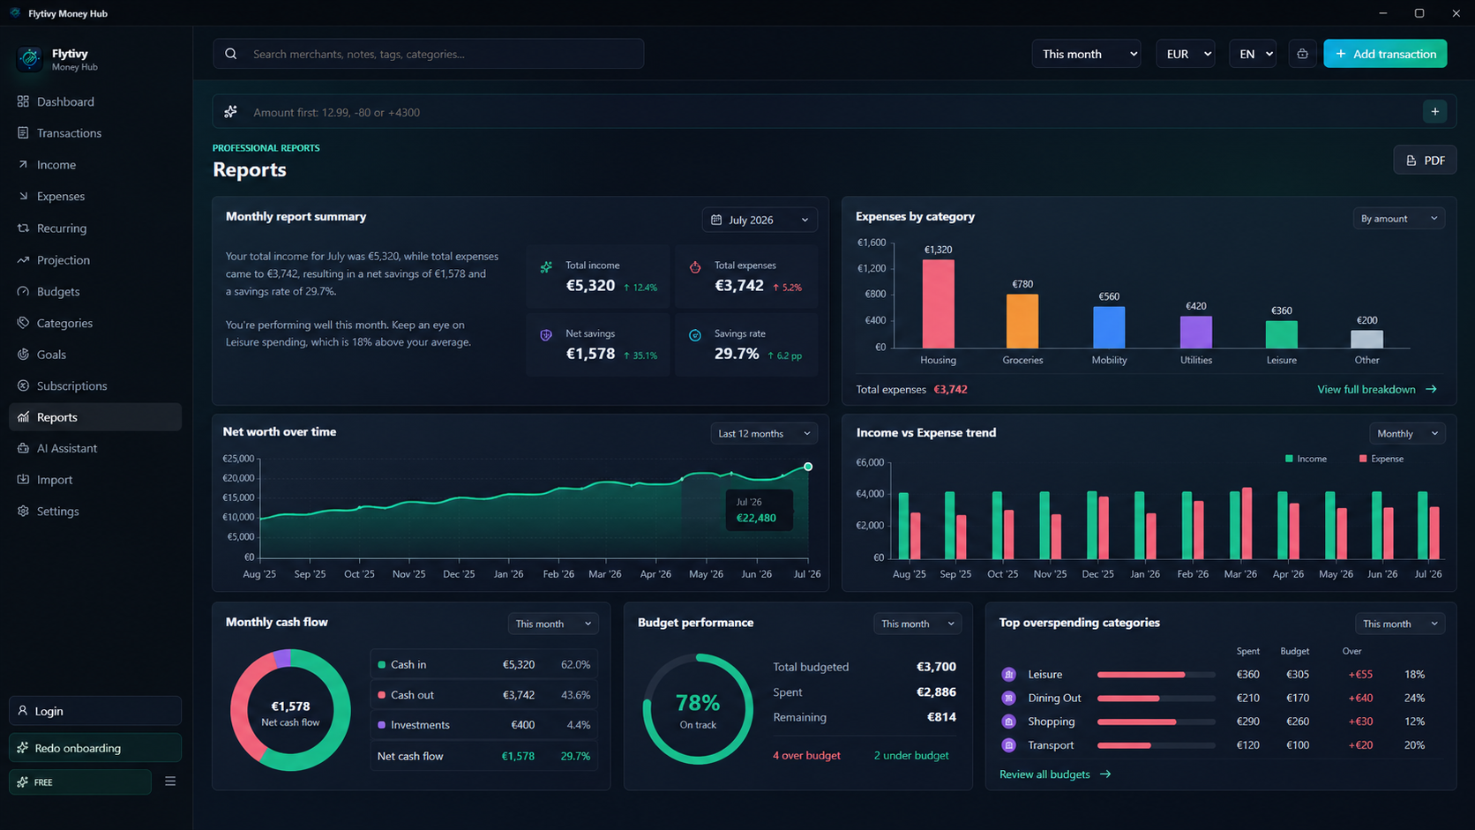Image resolution: width=1475 pixels, height=830 pixels.
Task: Click the Budgets pie icon
Action: (x=23, y=291)
